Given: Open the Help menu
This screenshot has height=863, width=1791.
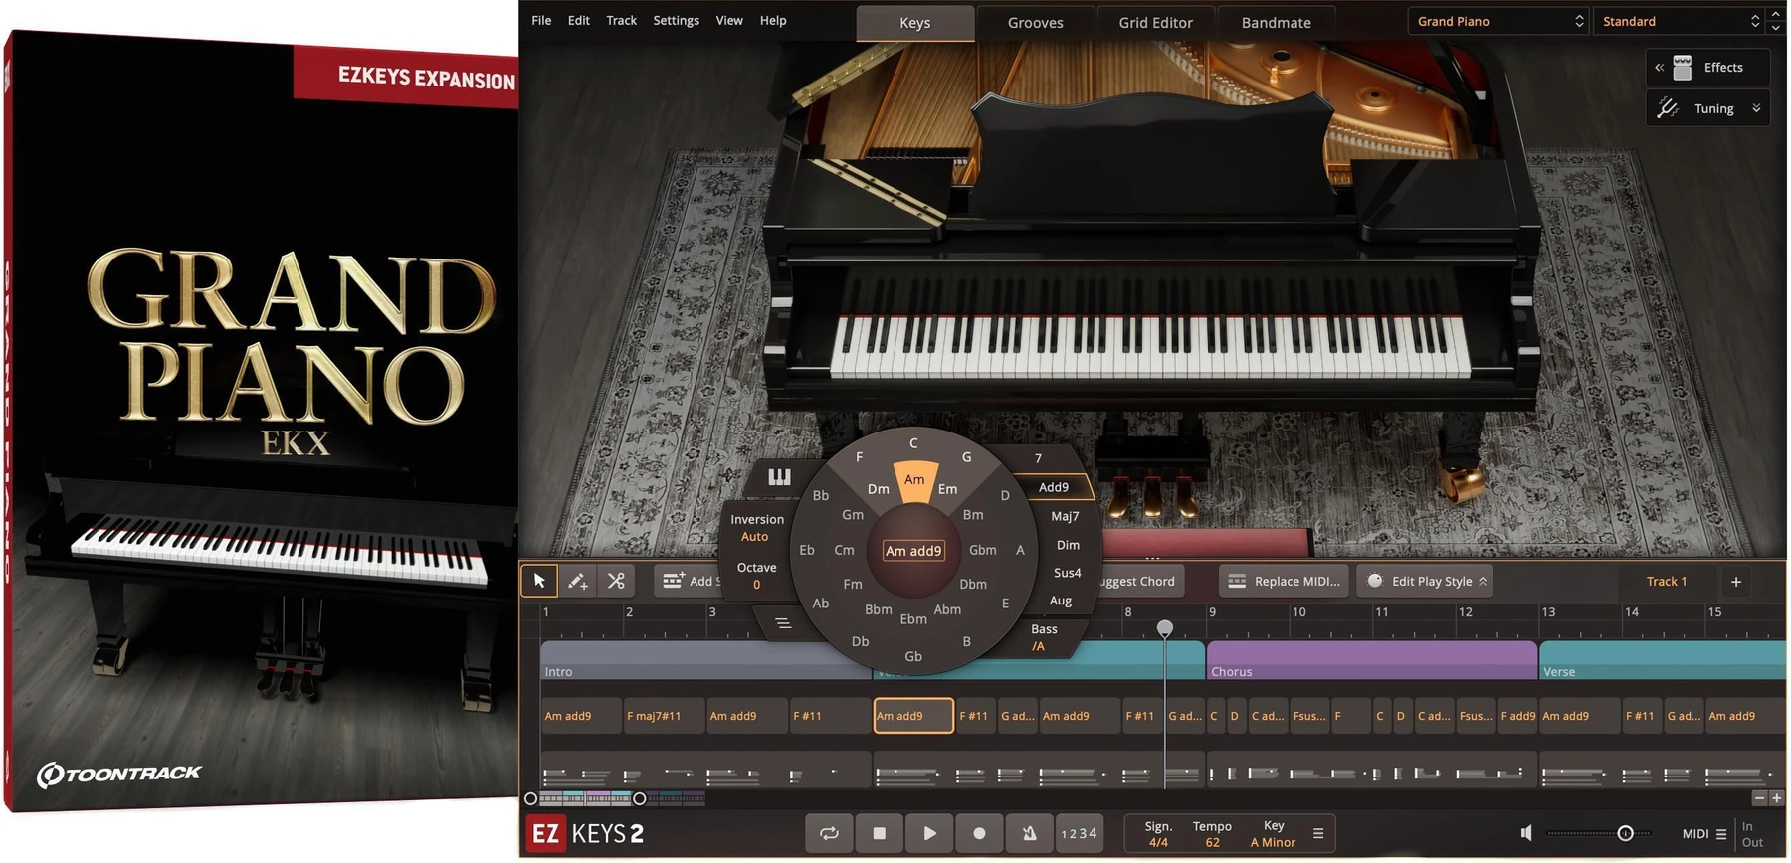Looking at the screenshot, I should (x=773, y=20).
